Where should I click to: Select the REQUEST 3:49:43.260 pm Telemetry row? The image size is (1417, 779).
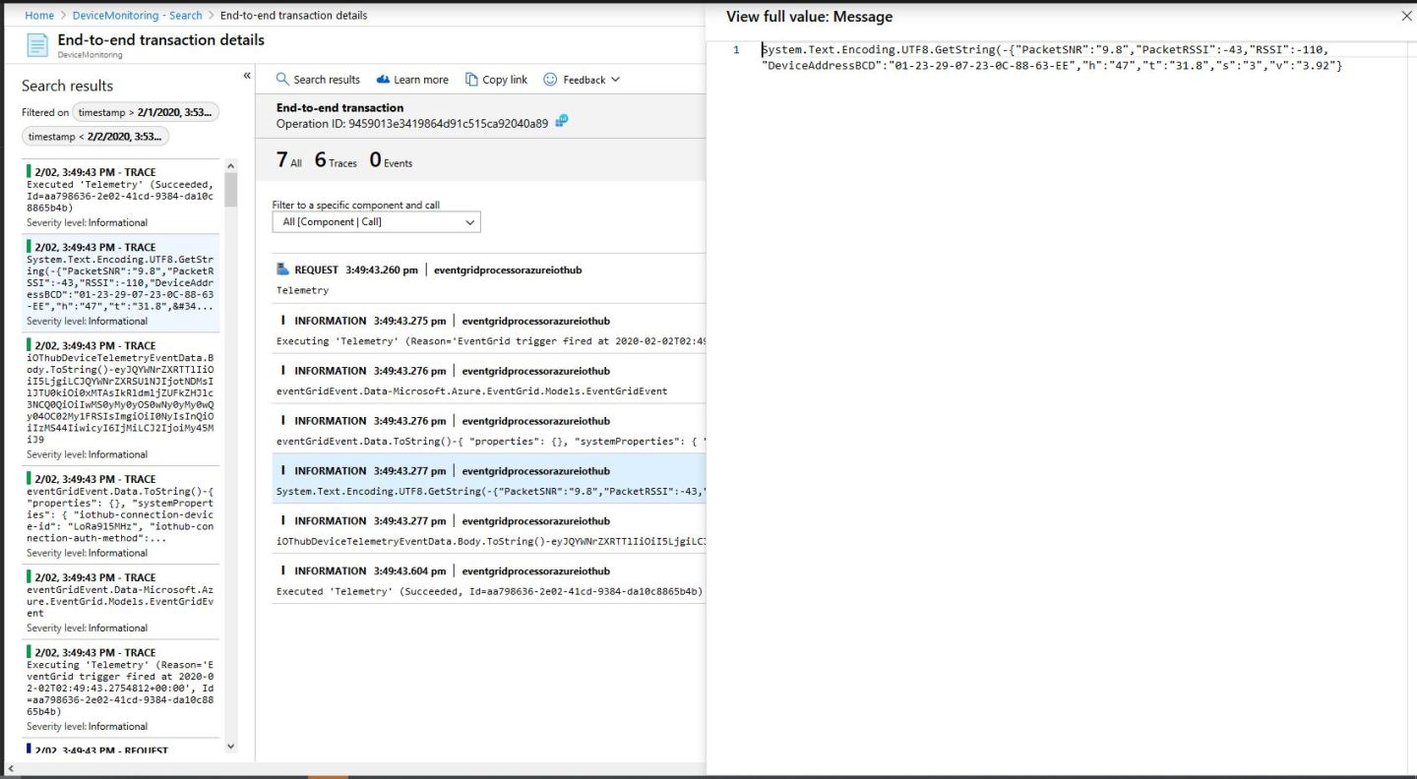(x=489, y=279)
